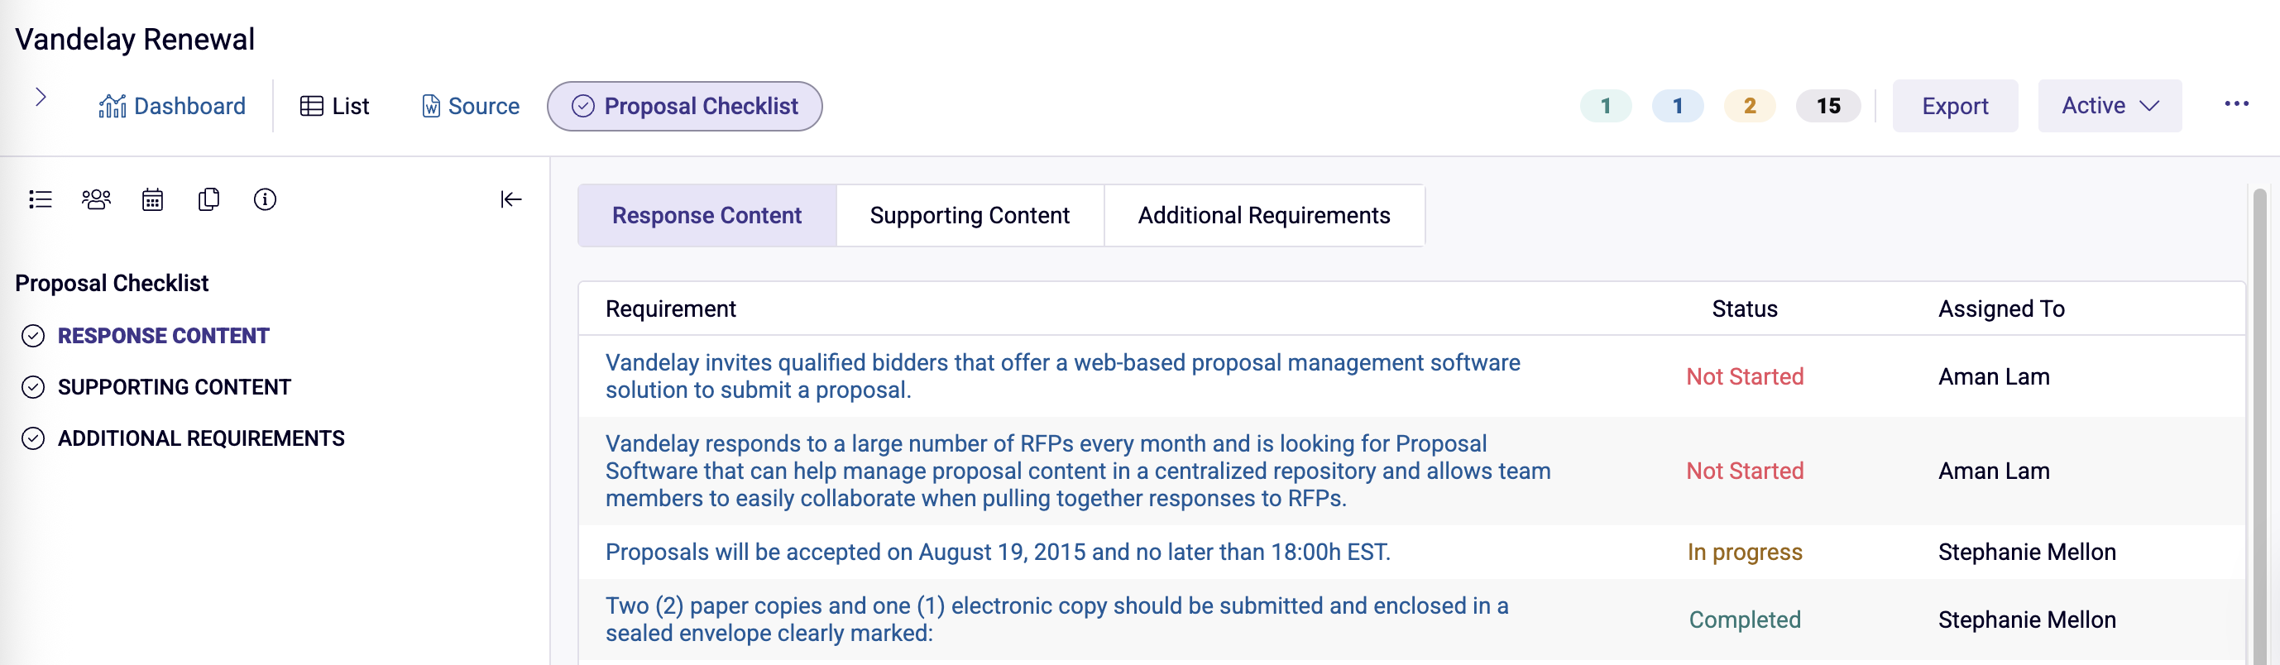Open the August 19, 2015 proposals requirement link
Screen dimensions: 2280x665
[998, 552]
